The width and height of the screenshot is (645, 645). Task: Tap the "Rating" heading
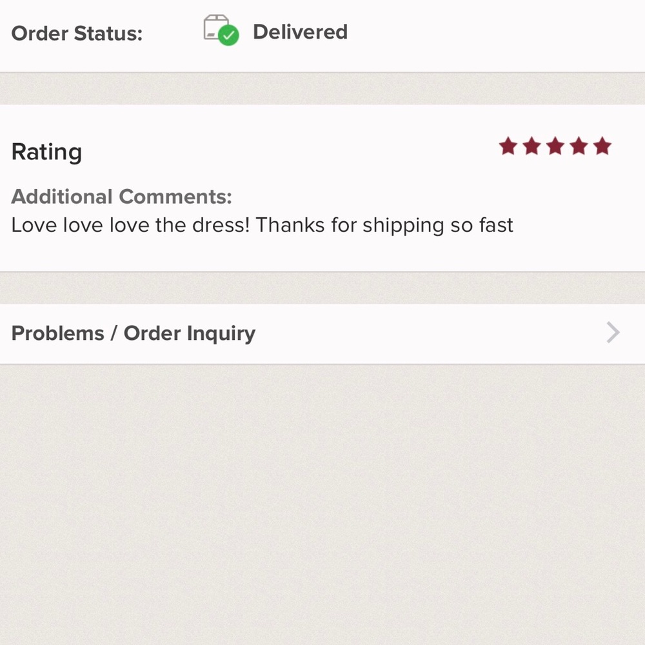point(46,152)
